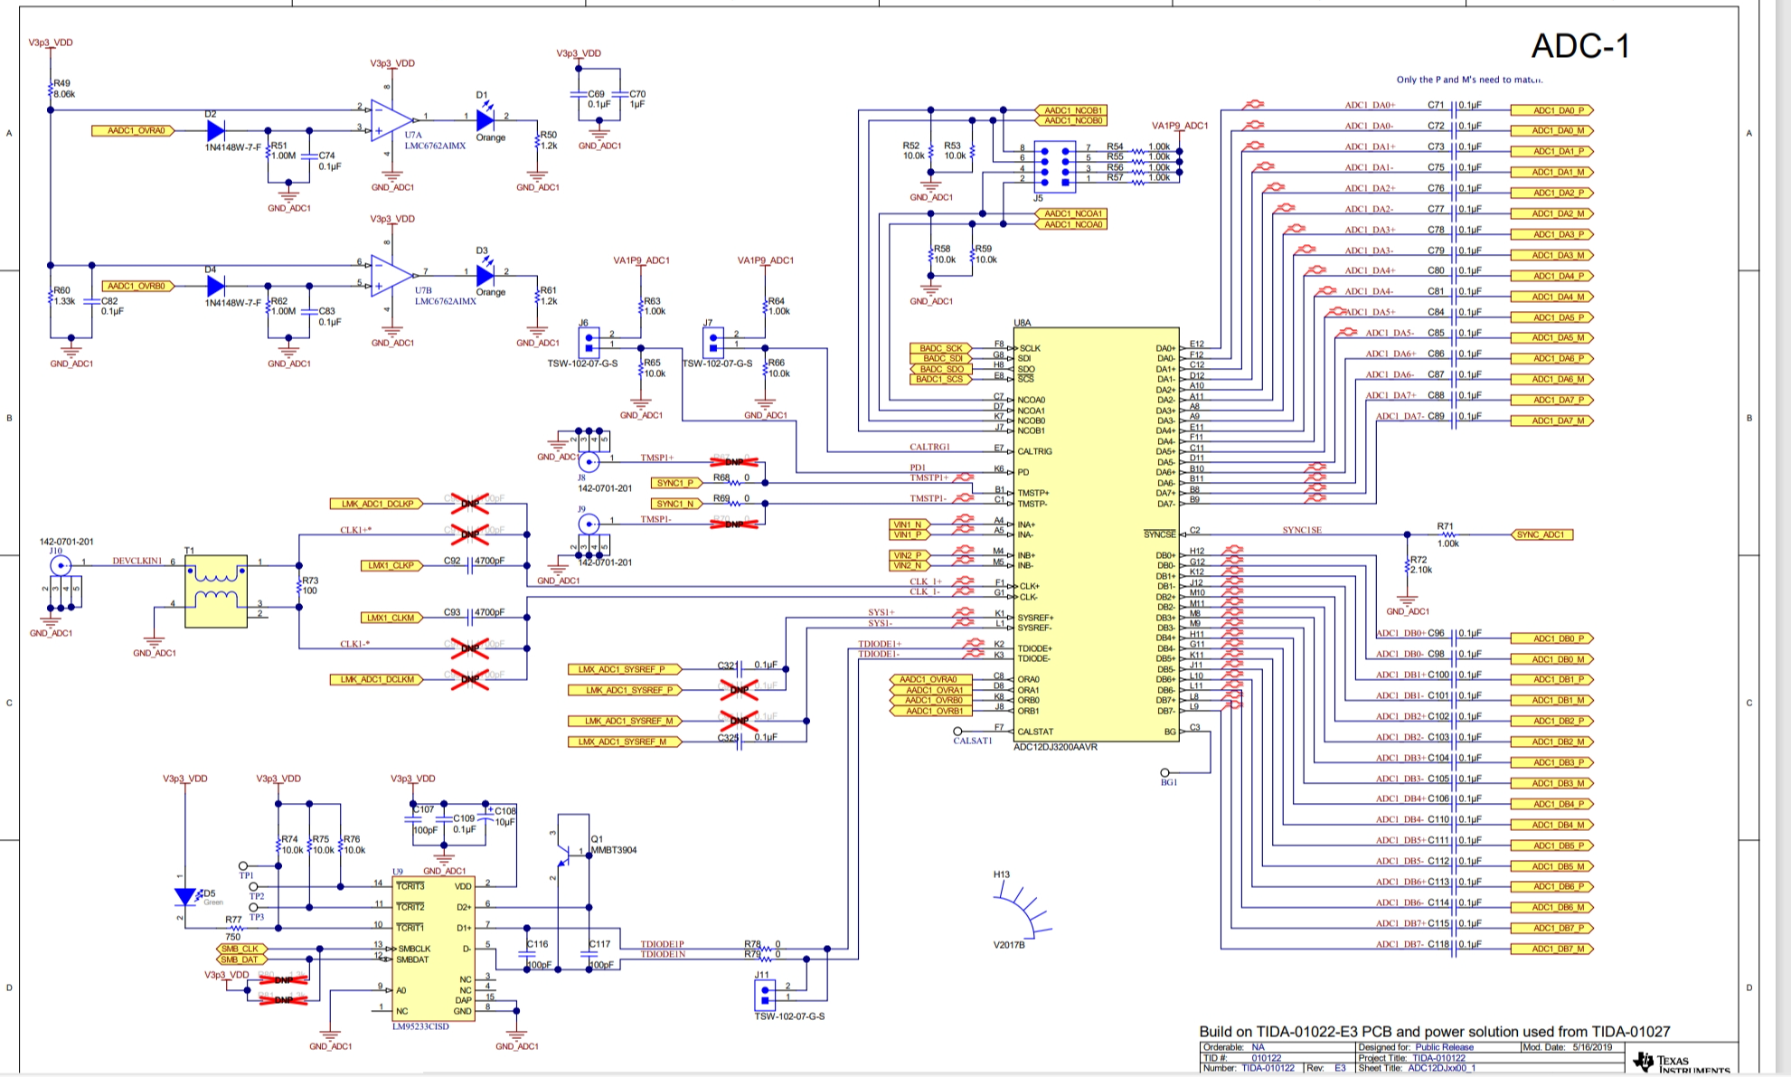
Task: Click the Build on TIDA-01022-E3 note
Action: coord(1435,1032)
